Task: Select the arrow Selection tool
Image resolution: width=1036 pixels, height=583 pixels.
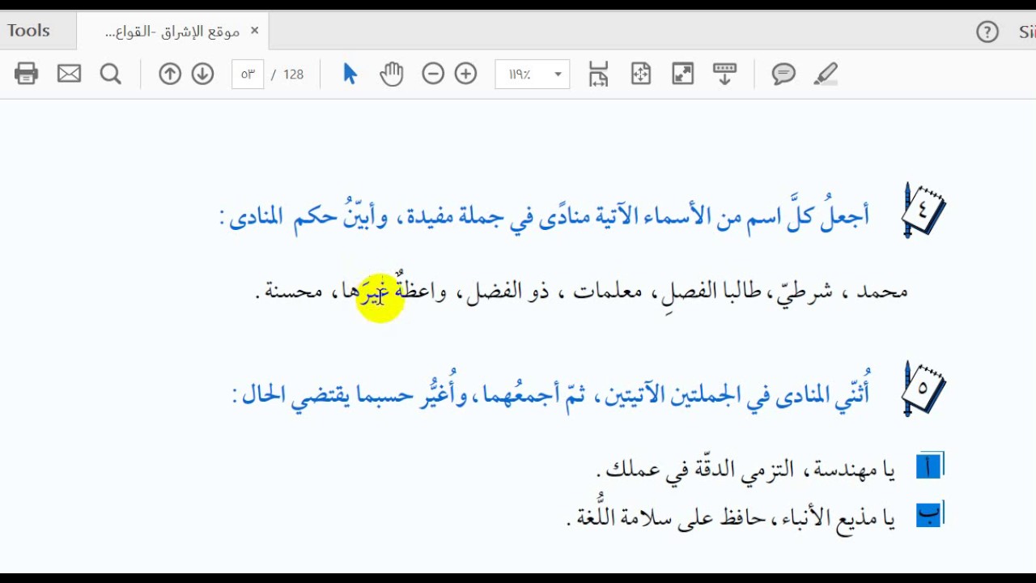Action: 350,74
